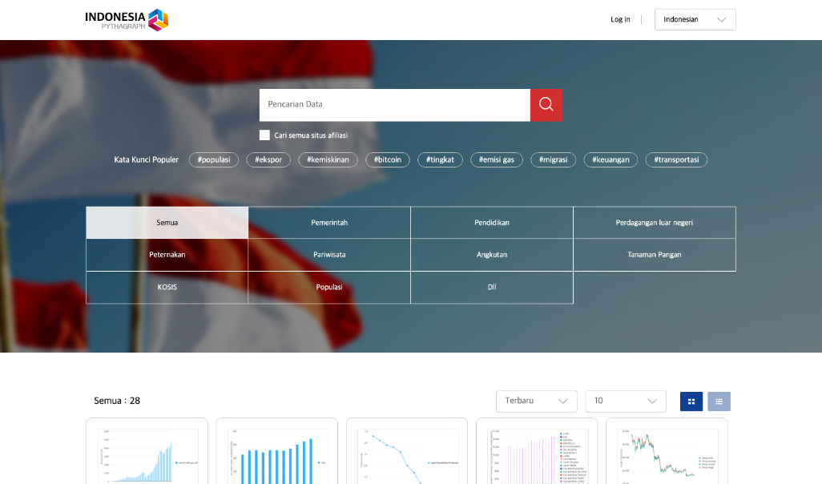
Task: Select the Tanaman Pangan category
Action: click(654, 255)
